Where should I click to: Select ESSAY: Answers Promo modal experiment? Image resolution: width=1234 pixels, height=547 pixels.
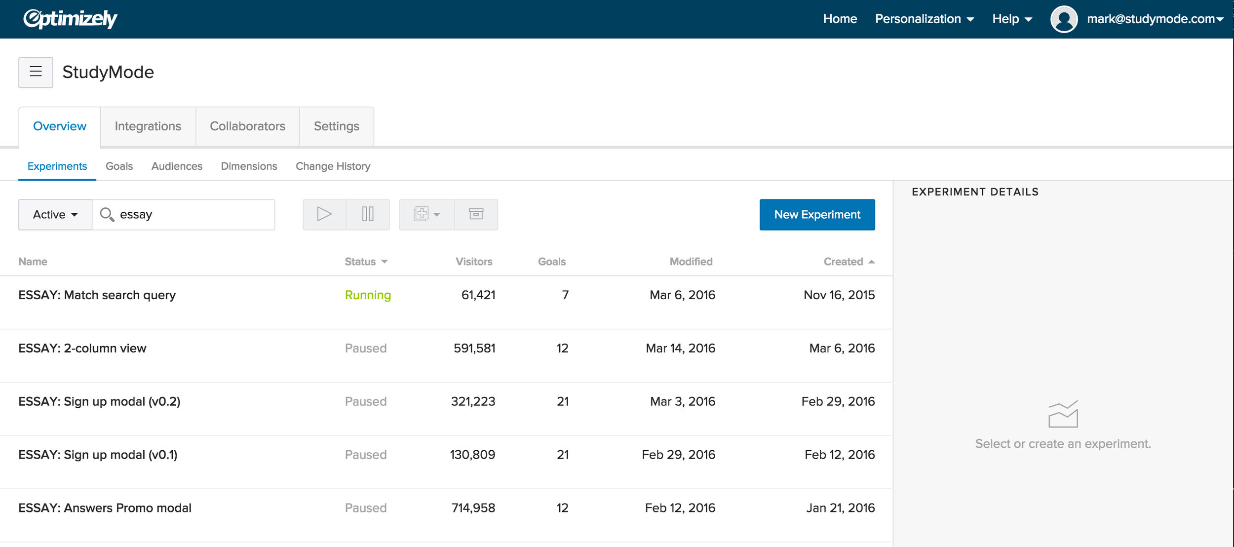[x=105, y=508]
